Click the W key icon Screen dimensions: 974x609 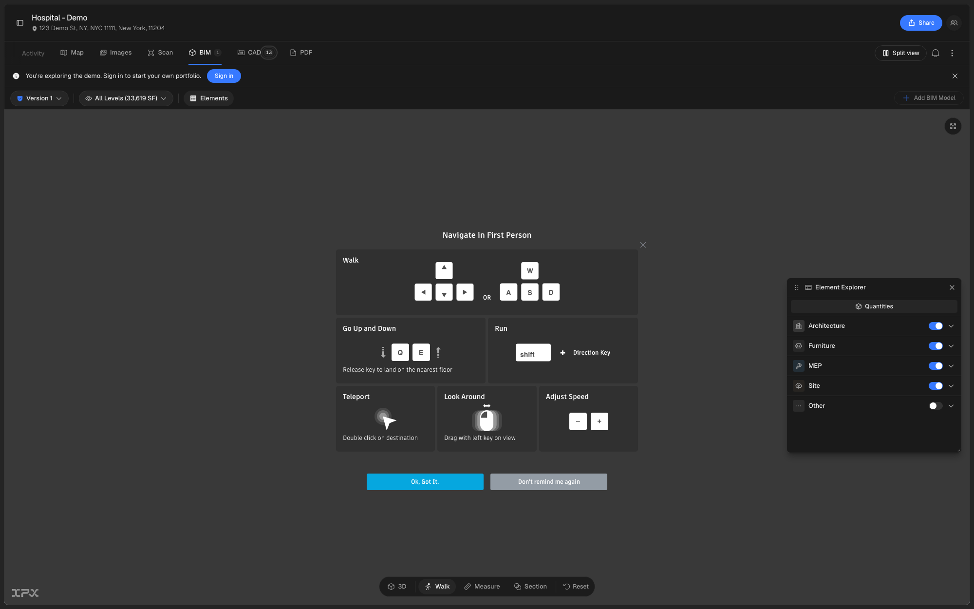coord(529,270)
